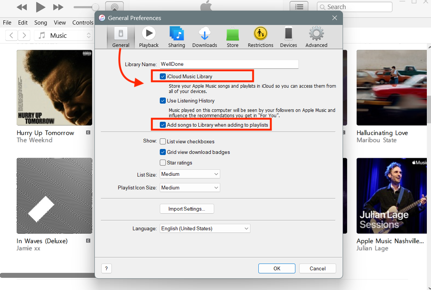Click the Hallucinating Love album title
This screenshot has width=431, height=290.
point(382,133)
